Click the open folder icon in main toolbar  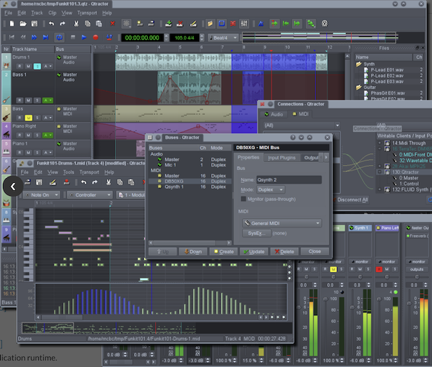pyautogui.click(x=22, y=23)
